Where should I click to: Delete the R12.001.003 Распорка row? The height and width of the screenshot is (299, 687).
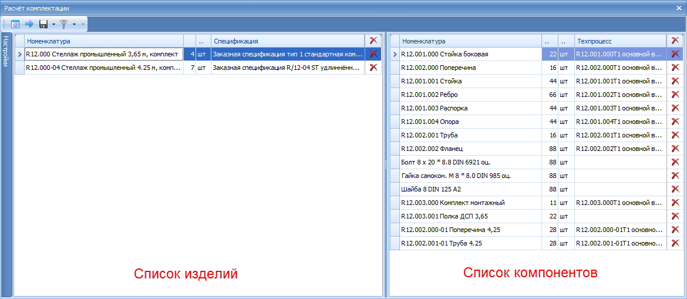coord(675,108)
